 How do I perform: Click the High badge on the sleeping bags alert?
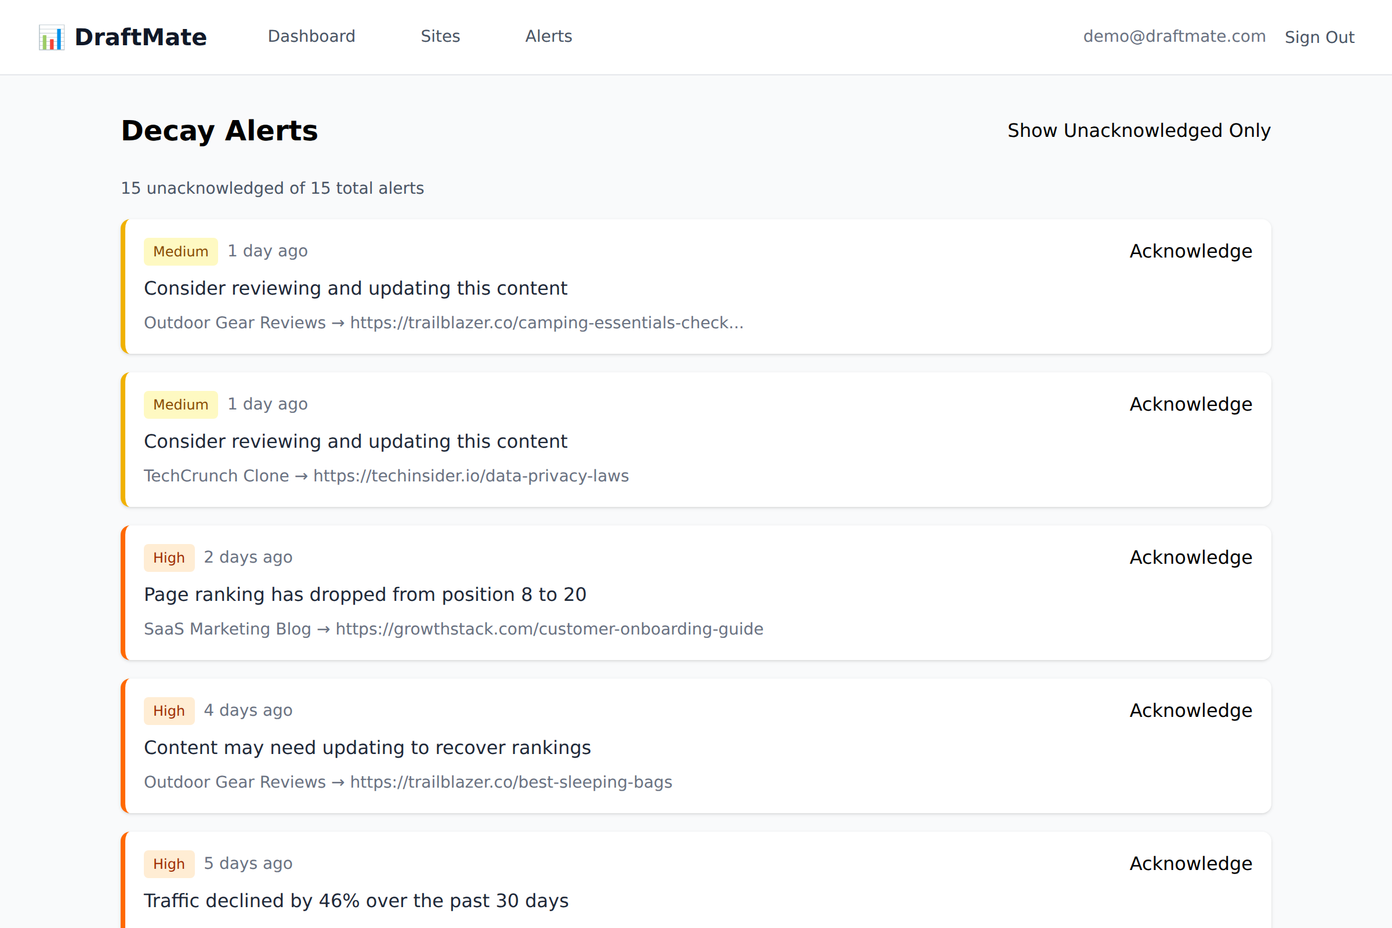pos(169,710)
